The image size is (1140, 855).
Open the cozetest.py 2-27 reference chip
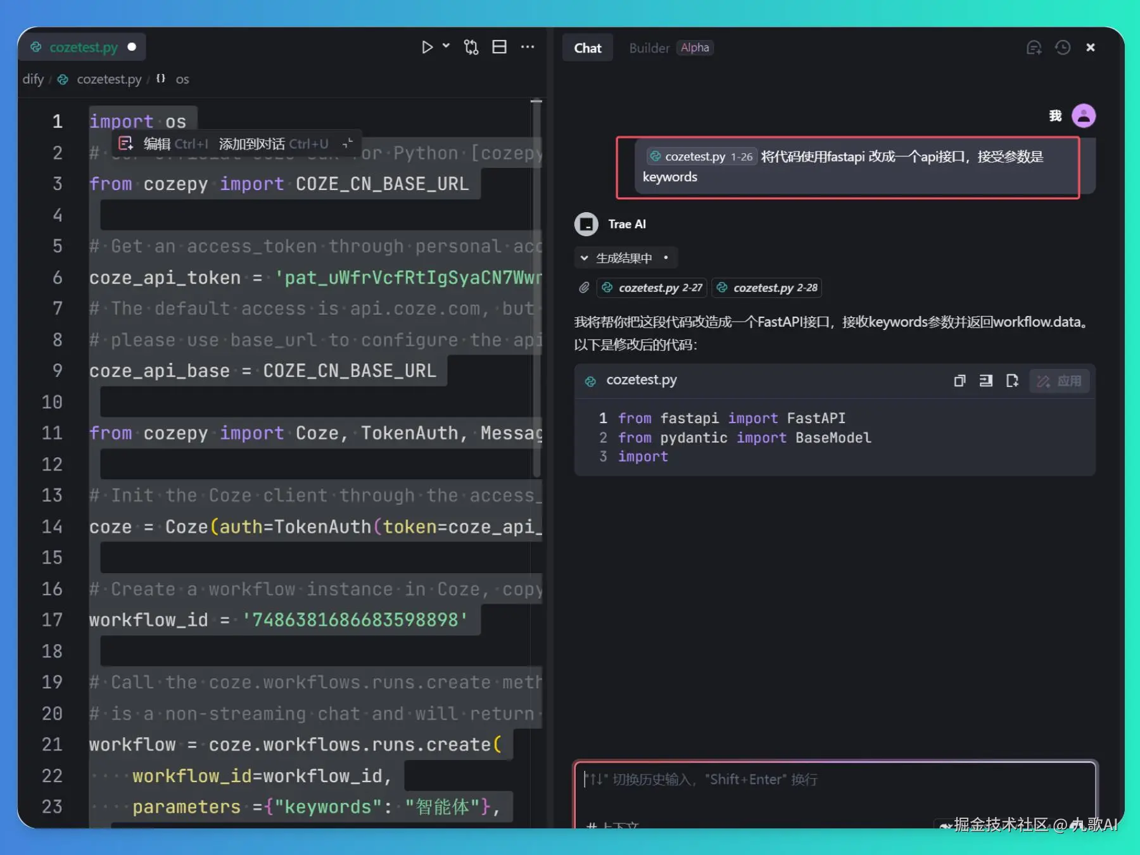tap(651, 288)
